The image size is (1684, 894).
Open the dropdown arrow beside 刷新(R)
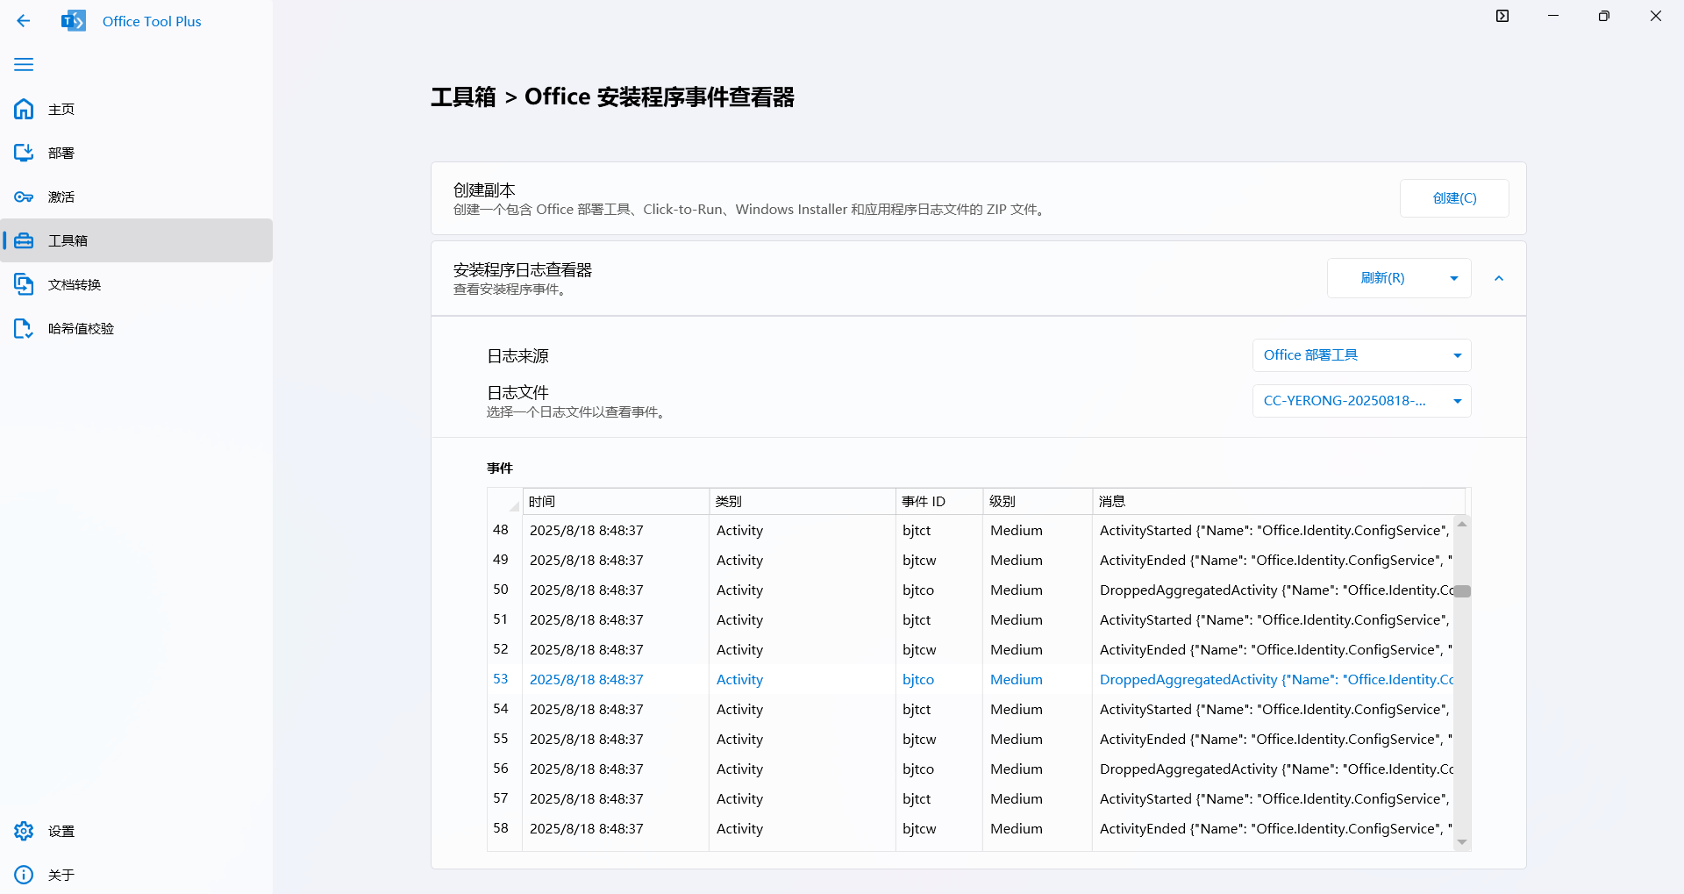(x=1453, y=278)
